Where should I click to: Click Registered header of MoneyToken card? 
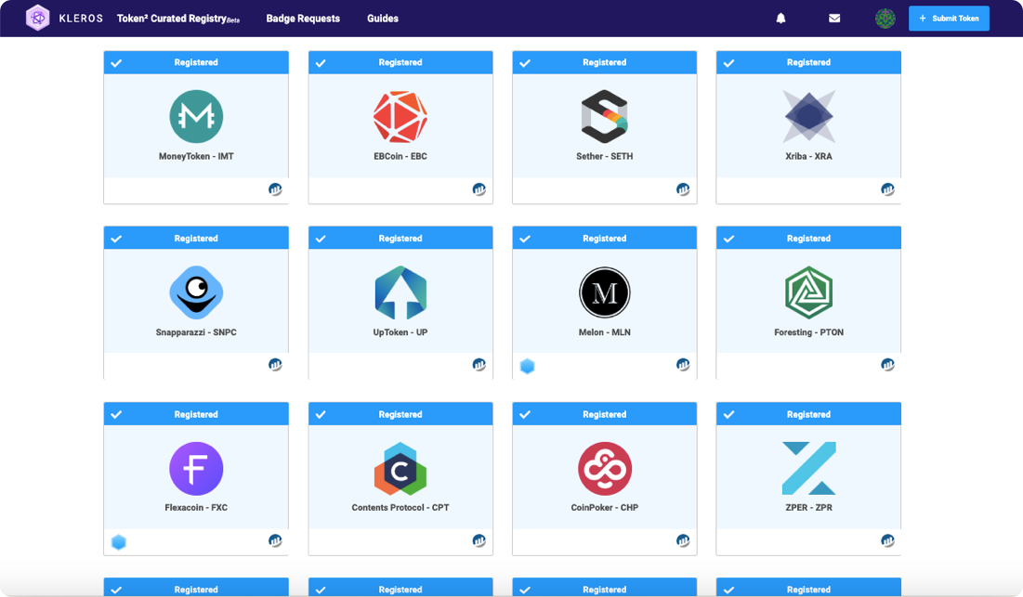(x=196, y=62)
